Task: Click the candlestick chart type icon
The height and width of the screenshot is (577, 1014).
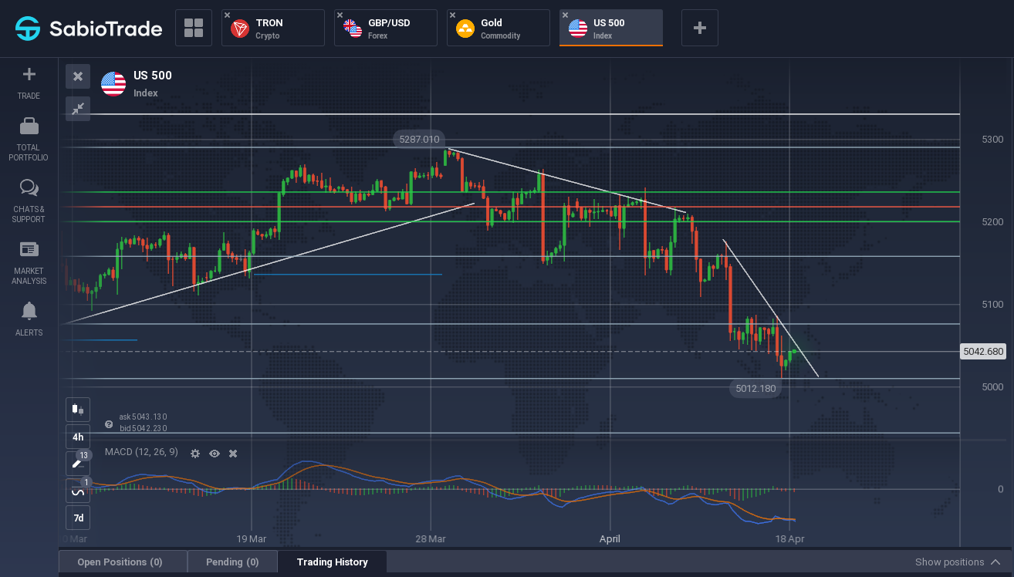Action: 78,410
